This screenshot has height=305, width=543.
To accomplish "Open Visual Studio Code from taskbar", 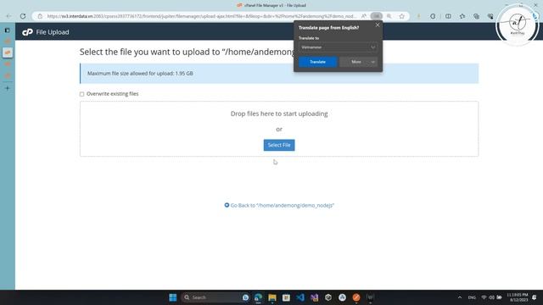I will pyautogui.click(x=300, y=297).
